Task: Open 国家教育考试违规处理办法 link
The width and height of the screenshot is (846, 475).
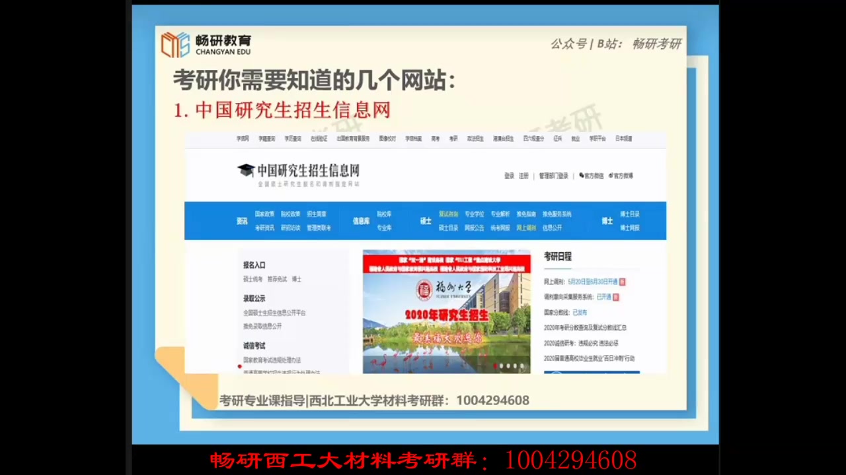Action: click(272, 360)
